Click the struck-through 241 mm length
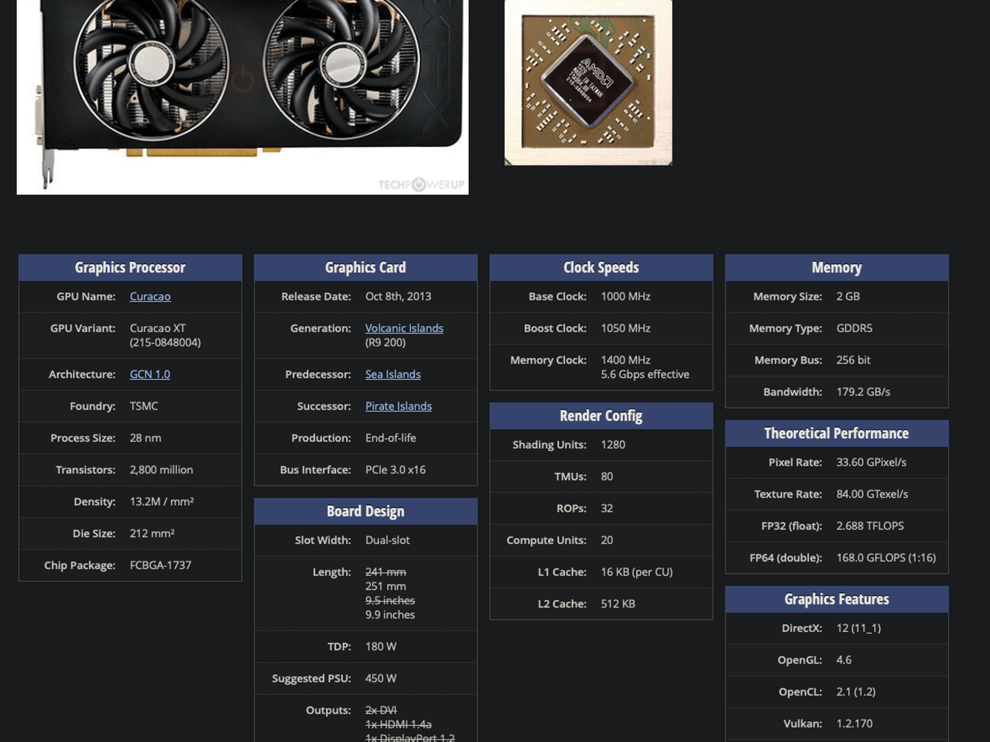The image size is (990, 742). [x=385, y=572]
